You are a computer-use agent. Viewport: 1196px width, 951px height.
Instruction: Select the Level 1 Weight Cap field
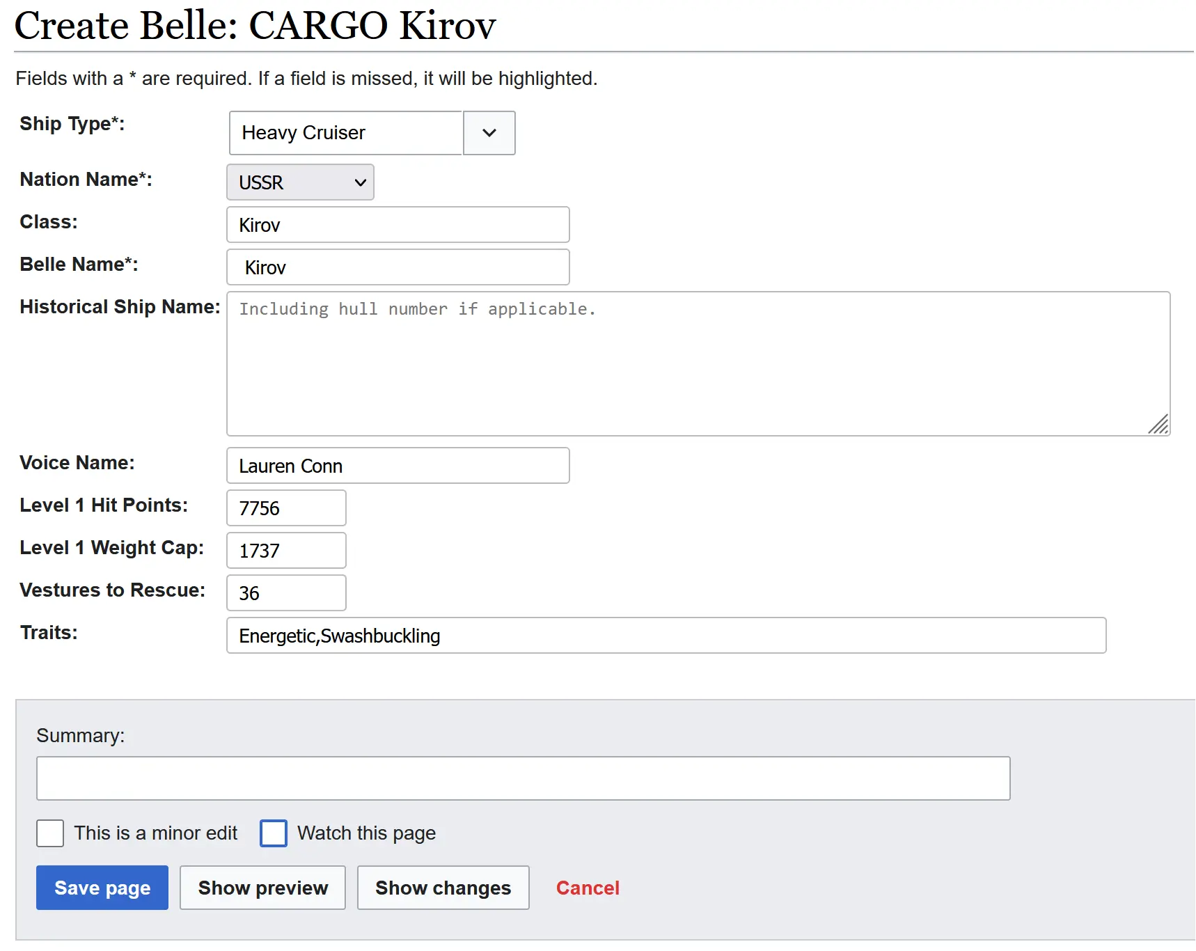click(286, 551)
